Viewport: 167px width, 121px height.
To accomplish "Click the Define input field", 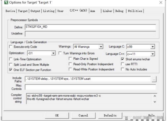I will point(90,27).
